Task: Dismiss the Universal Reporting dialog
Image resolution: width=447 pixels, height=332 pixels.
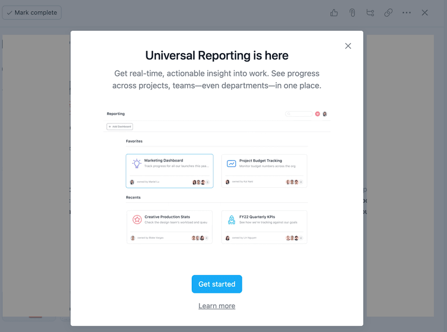Action: coord(348,46)
